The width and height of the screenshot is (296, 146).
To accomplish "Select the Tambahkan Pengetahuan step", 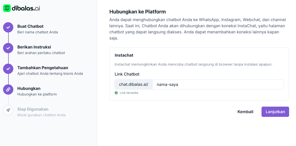I will point(43,68).
